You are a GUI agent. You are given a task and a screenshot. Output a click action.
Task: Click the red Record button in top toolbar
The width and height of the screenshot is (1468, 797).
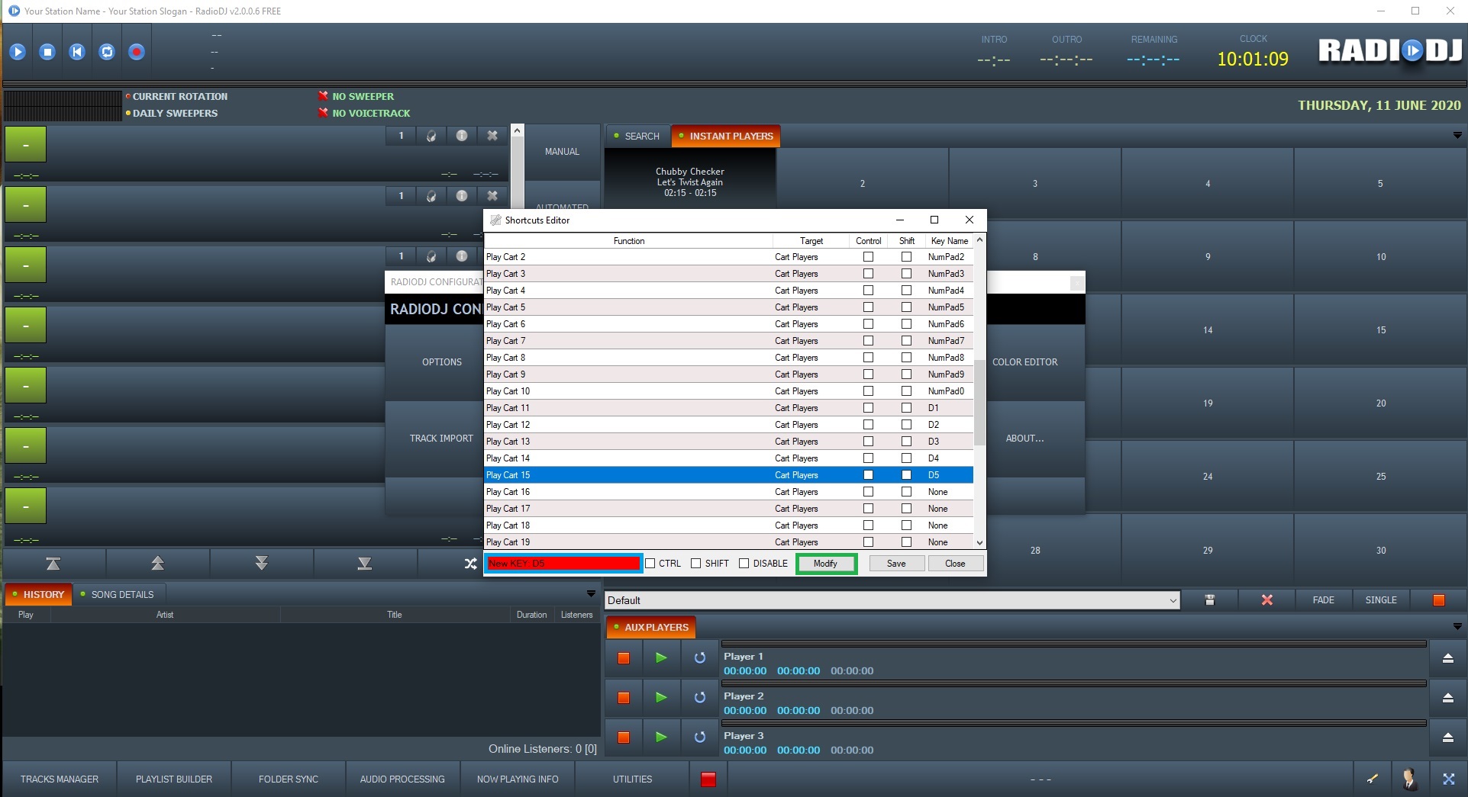click(x=137, y=52)
